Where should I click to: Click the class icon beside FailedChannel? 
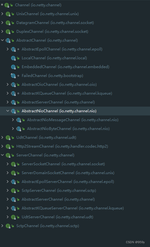click(x=13, y=76)
